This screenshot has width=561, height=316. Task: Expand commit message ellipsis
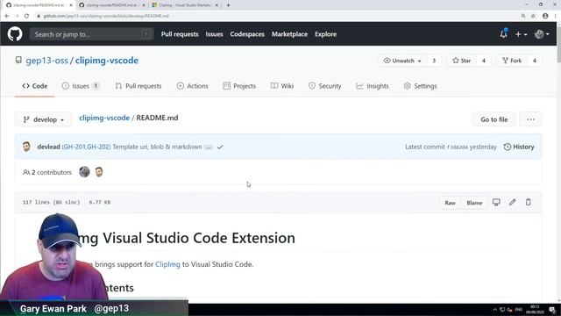tap(209, 147)
